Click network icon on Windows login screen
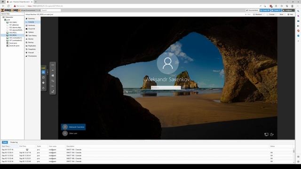Screen dimensions: 301x169 (x=266, y=135)
